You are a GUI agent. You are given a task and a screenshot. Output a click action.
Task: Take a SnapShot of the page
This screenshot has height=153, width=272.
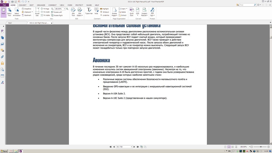[x=27, y=9]
